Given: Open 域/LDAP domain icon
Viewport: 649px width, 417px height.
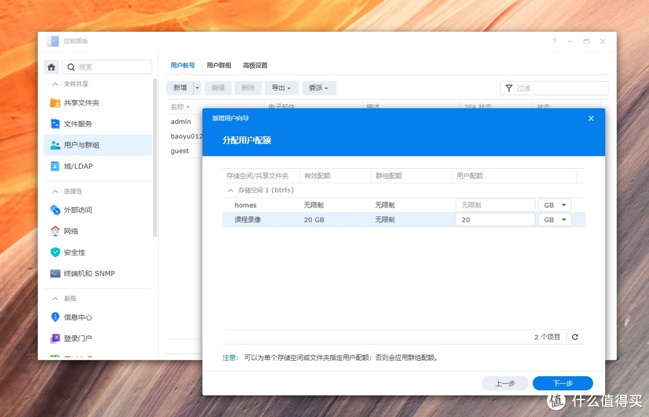Looking at the screenshot, I should point(55,166).
